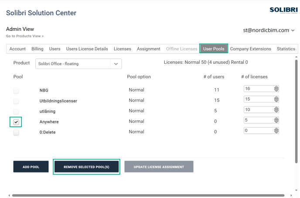This screenshot has width=300, height=198.
Task: Open the Account tab
Action: click(x=17, y=49)
